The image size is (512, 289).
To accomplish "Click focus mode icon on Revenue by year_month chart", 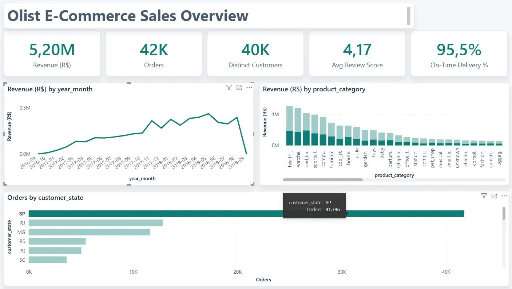I will click(239, 87).
